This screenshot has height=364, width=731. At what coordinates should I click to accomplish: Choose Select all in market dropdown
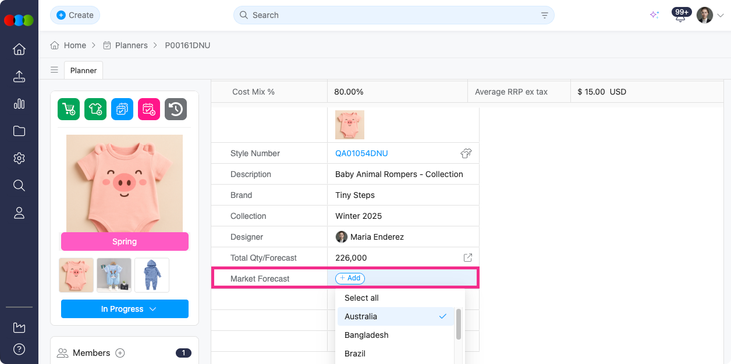point(361,298)
